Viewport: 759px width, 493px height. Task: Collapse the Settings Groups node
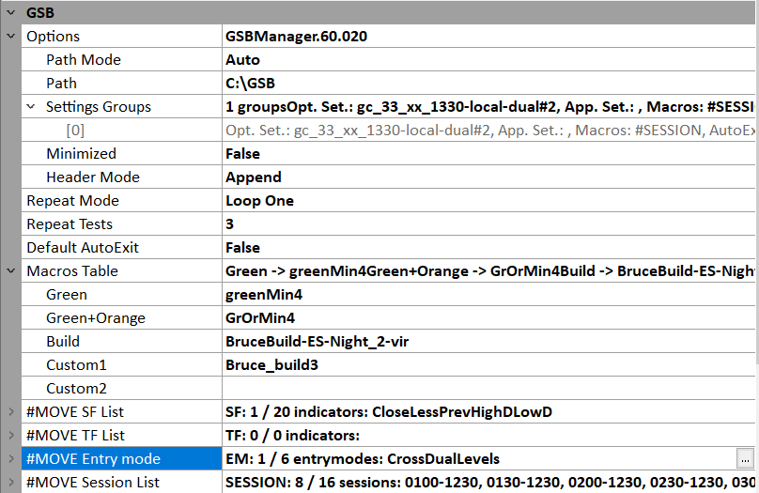tap(31, 107)
